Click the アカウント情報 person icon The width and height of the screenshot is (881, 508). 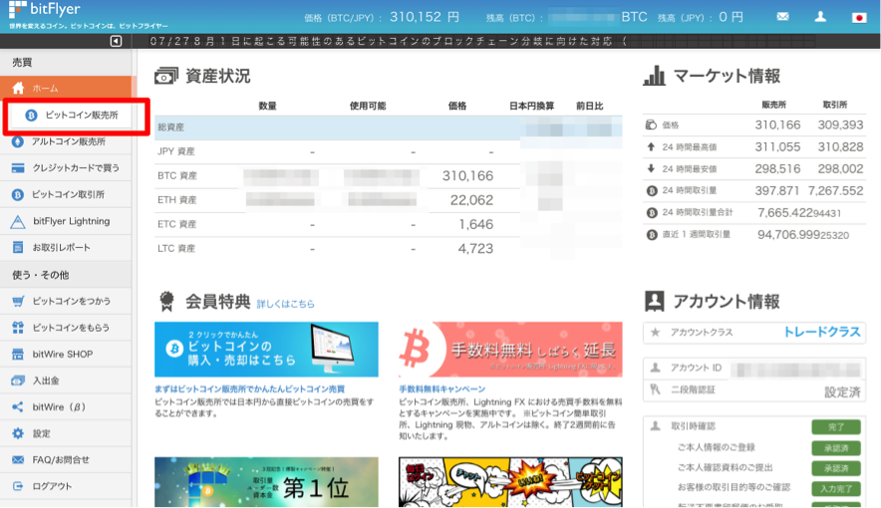point(654,302)
